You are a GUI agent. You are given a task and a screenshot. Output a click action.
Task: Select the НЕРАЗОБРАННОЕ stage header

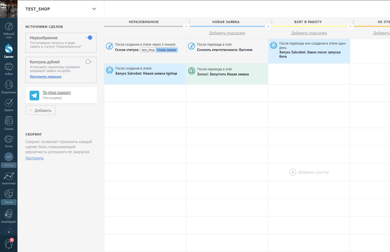click(x=144, y=22)
